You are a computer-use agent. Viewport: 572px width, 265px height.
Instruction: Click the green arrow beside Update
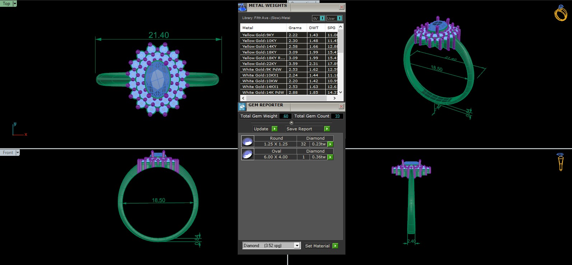[275, 129]
